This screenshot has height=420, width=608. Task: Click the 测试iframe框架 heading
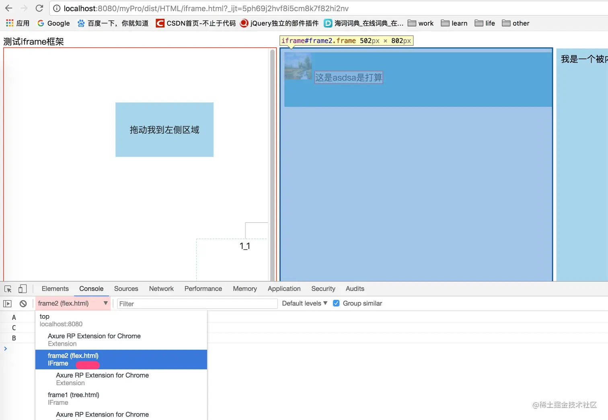pos(33,41)
